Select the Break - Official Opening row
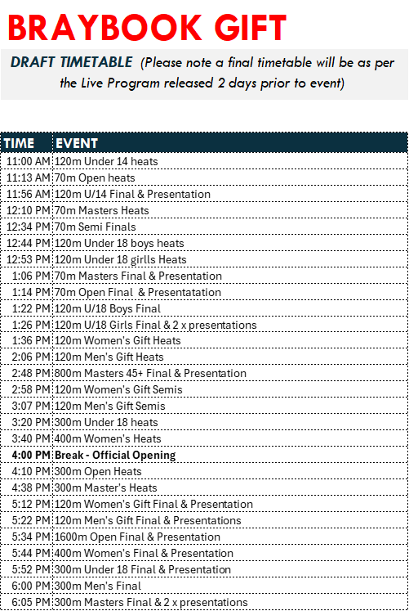 (204, 455)
